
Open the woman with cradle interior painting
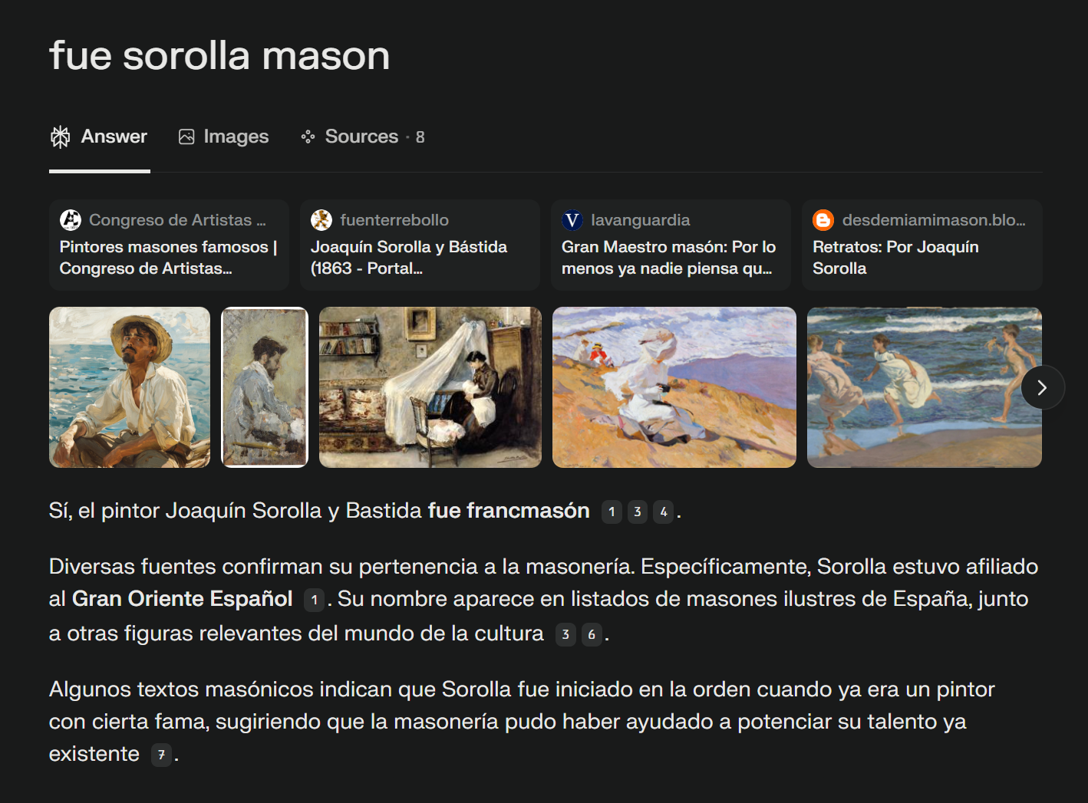point(430,387)
